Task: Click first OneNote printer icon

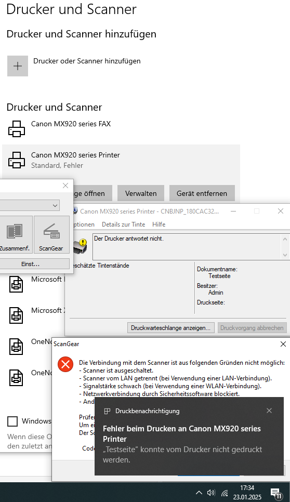Action: pyautogui.click(x=16, y=347)
